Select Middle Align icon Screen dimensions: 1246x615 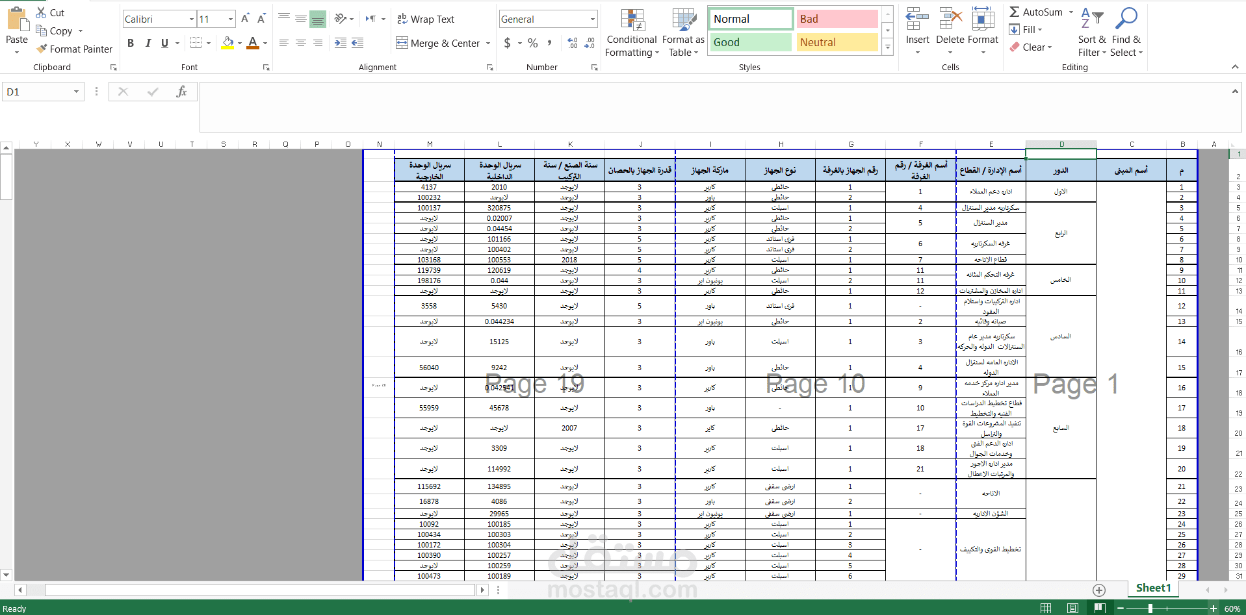click(x=301, y=19)
